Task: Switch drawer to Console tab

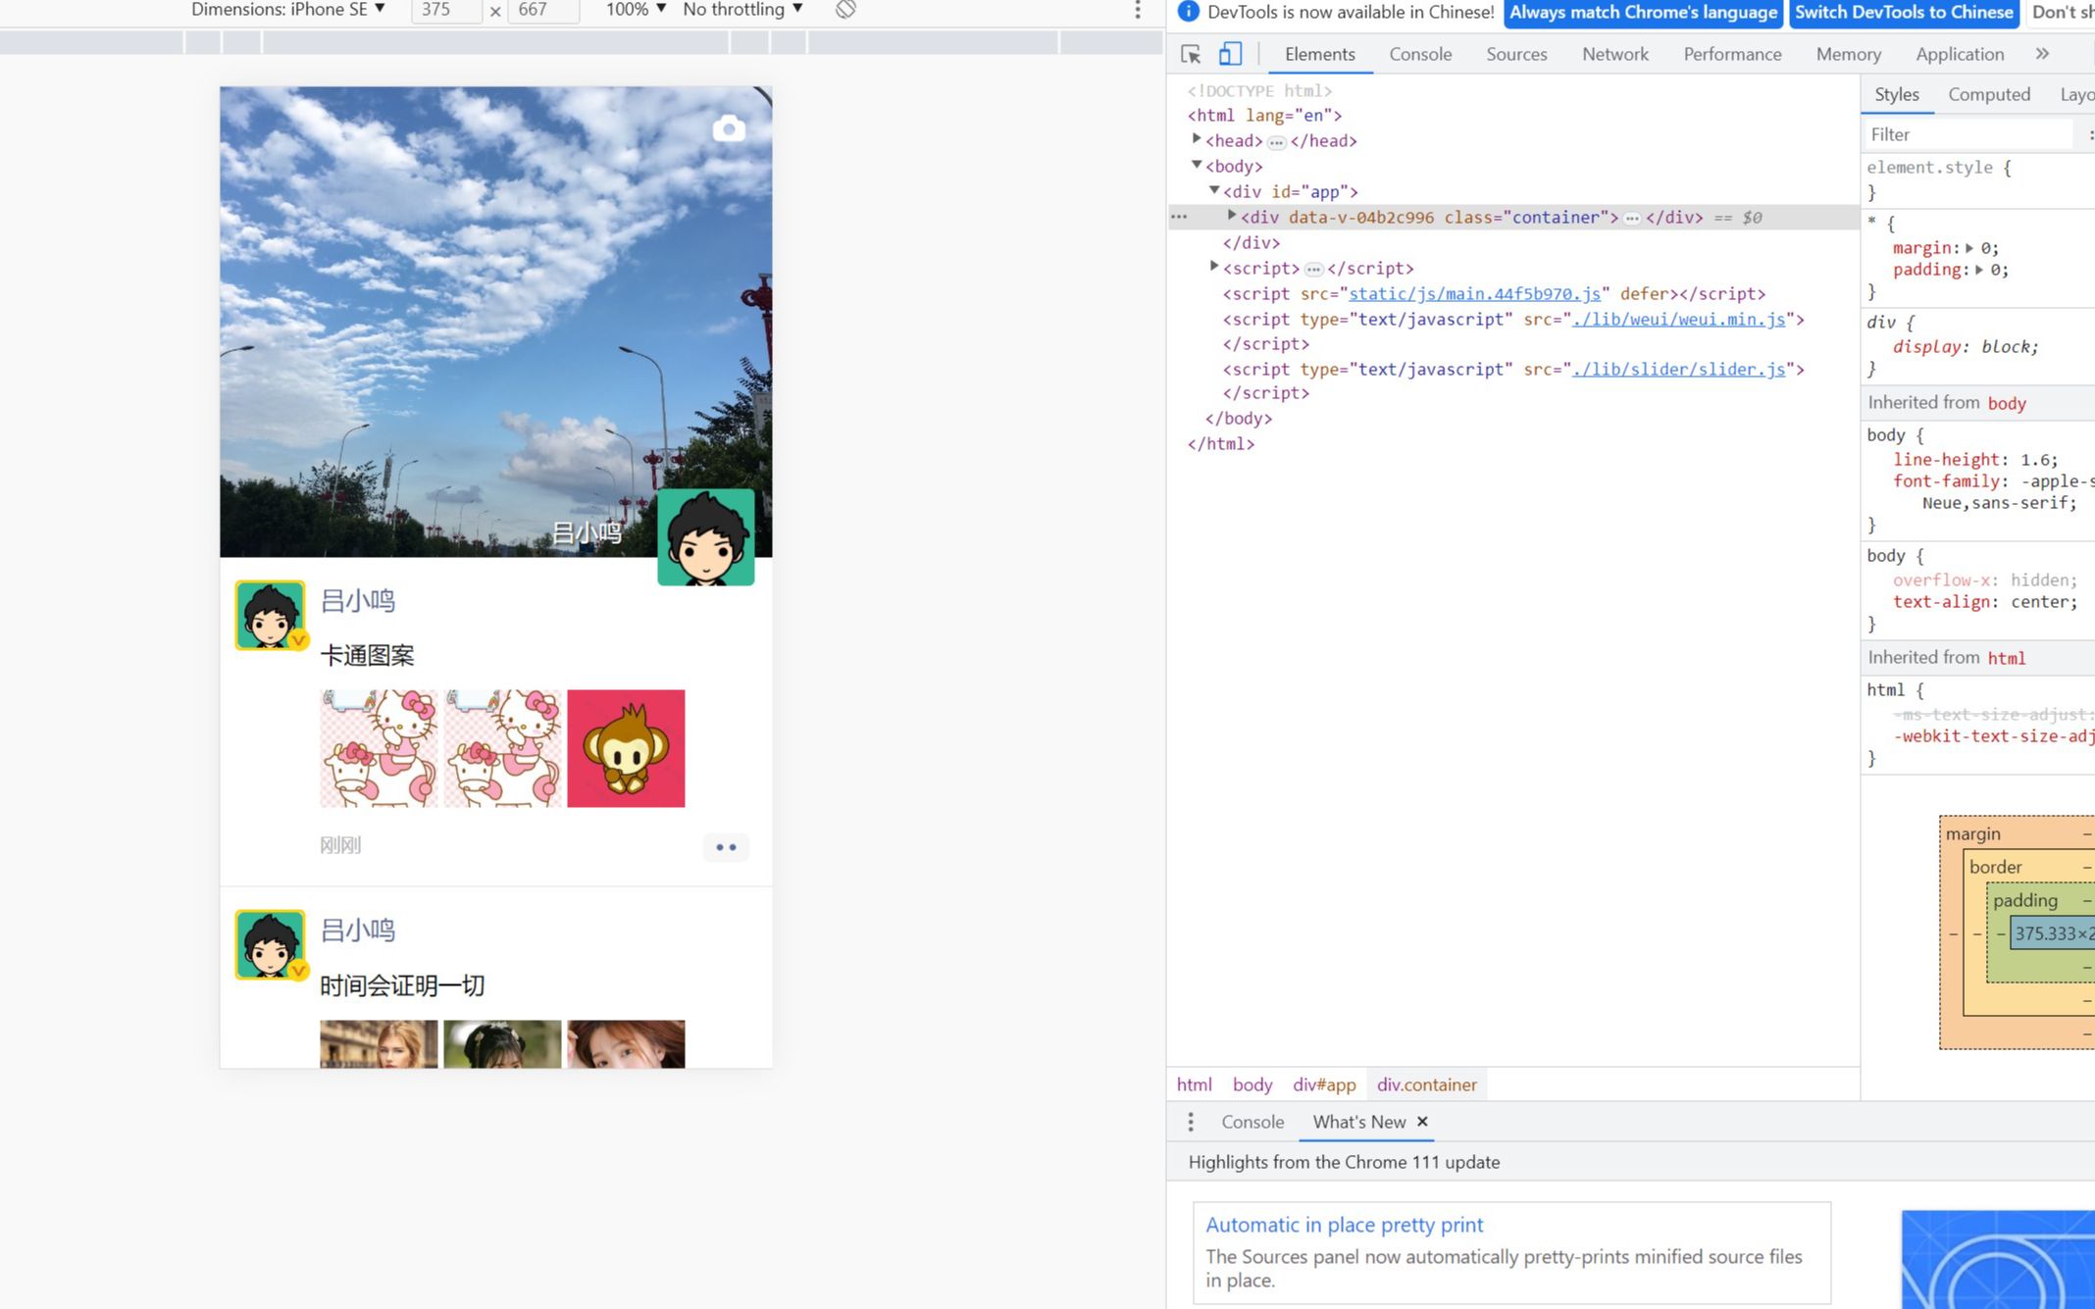Action: [x=1252, y=1122]
